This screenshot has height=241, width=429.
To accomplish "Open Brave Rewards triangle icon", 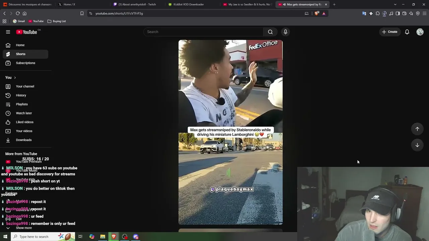I will click(324, 13).
